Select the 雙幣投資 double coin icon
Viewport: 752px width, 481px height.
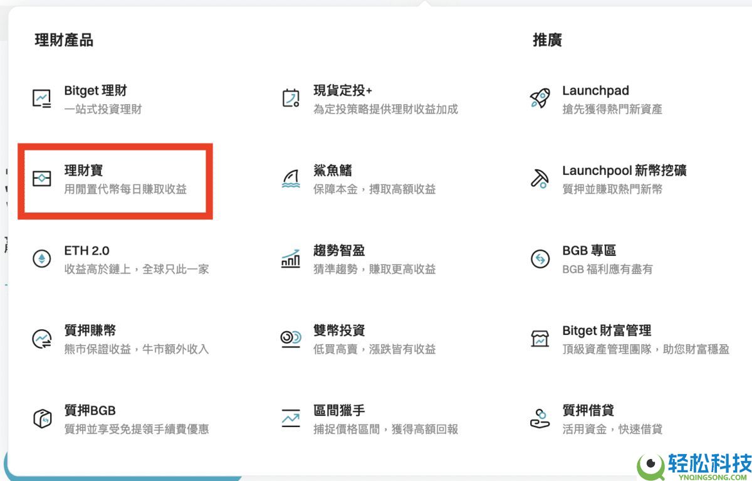pyautogui.click(x=290, y=339)
